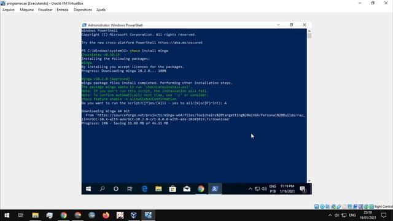
Task: Open guest notification center icon
Action: click(x=303, y=189)
